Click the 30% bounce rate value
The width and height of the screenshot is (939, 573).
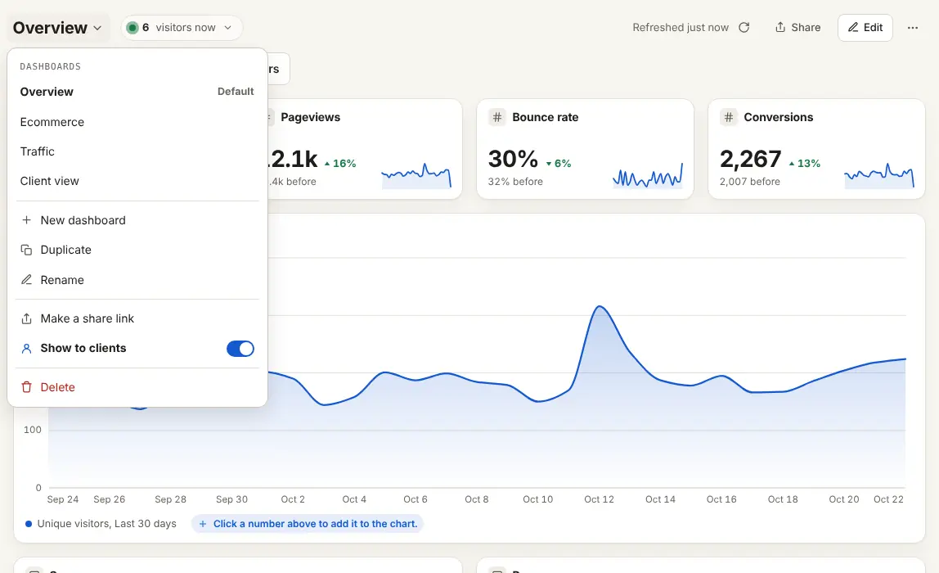tap(513, 159)
